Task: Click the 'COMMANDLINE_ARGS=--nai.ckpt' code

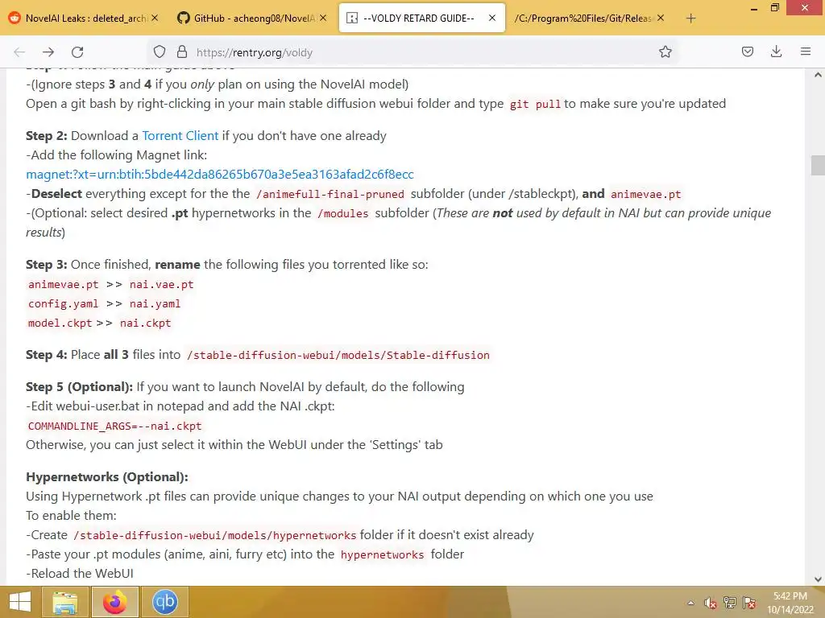Action: tap(114, 426)
